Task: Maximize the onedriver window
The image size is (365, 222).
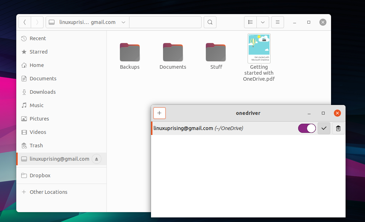Action: 323,113
